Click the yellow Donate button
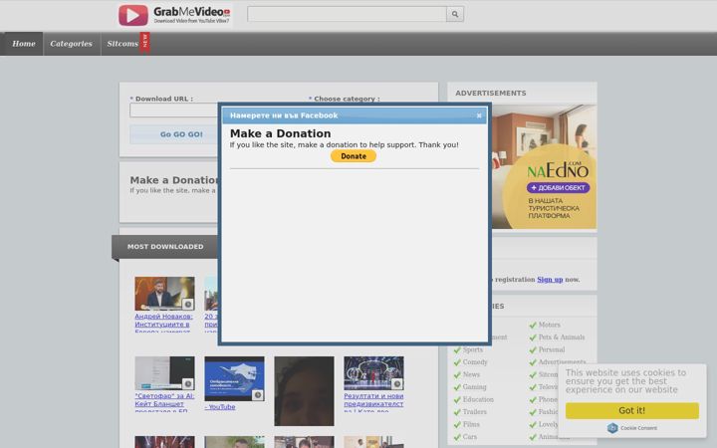Image resolution: width=717 pixels, height=448 pixels. click(x=354, y=156)
